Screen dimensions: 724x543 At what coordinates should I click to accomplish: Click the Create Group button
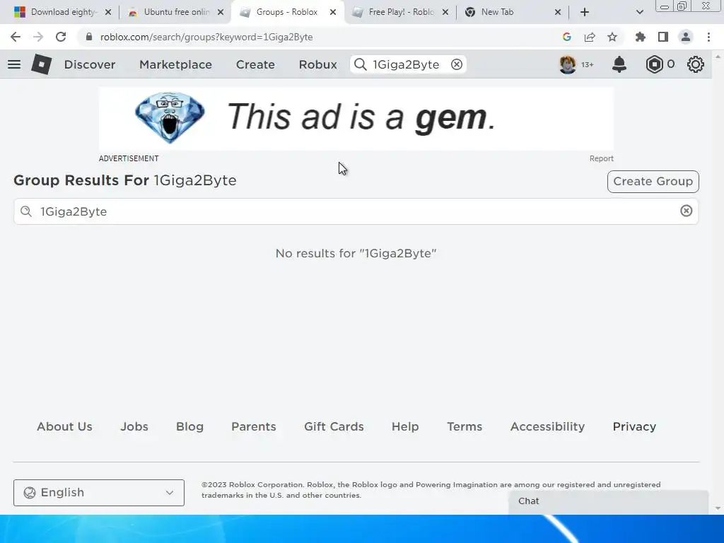point(653,182)
